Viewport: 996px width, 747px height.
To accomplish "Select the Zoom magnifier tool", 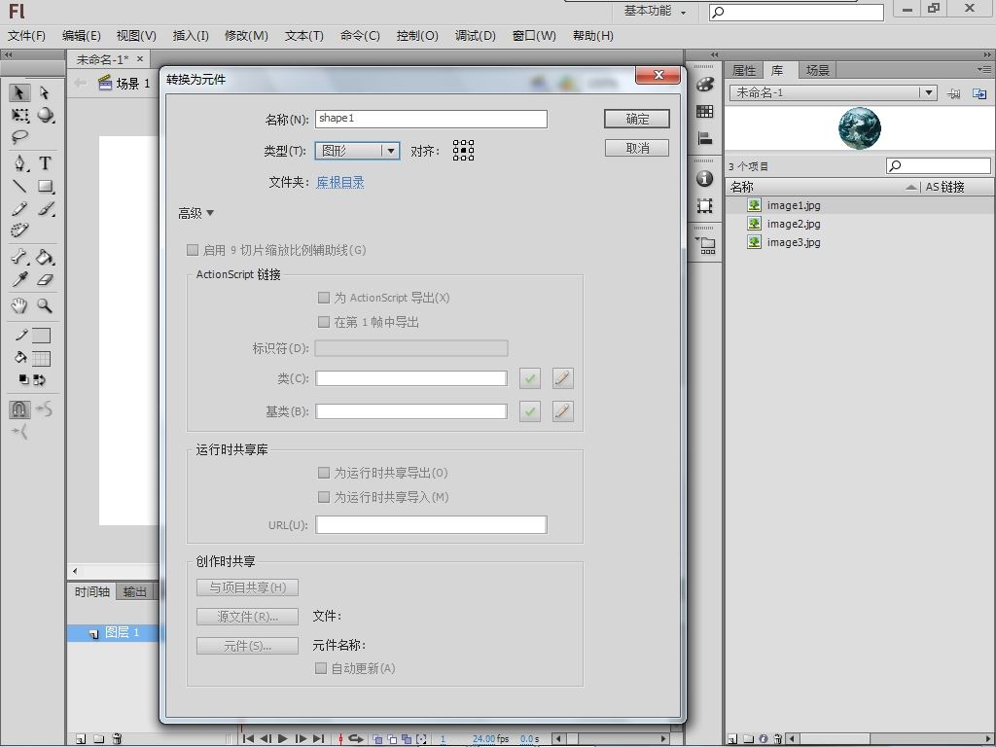I will click(x=44, y=305).
